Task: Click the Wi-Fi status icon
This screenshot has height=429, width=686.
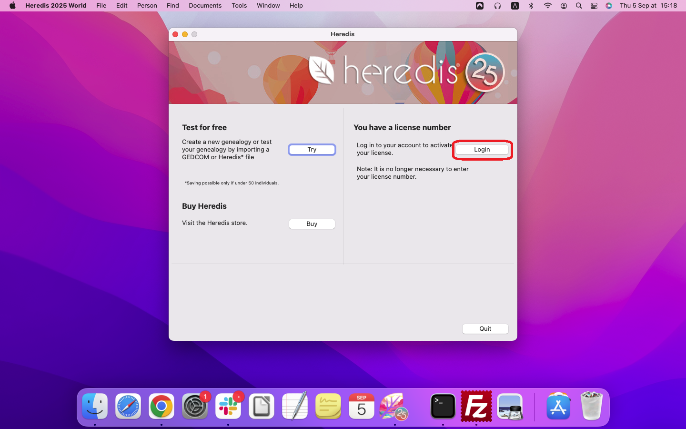Action: coord(548,6)
